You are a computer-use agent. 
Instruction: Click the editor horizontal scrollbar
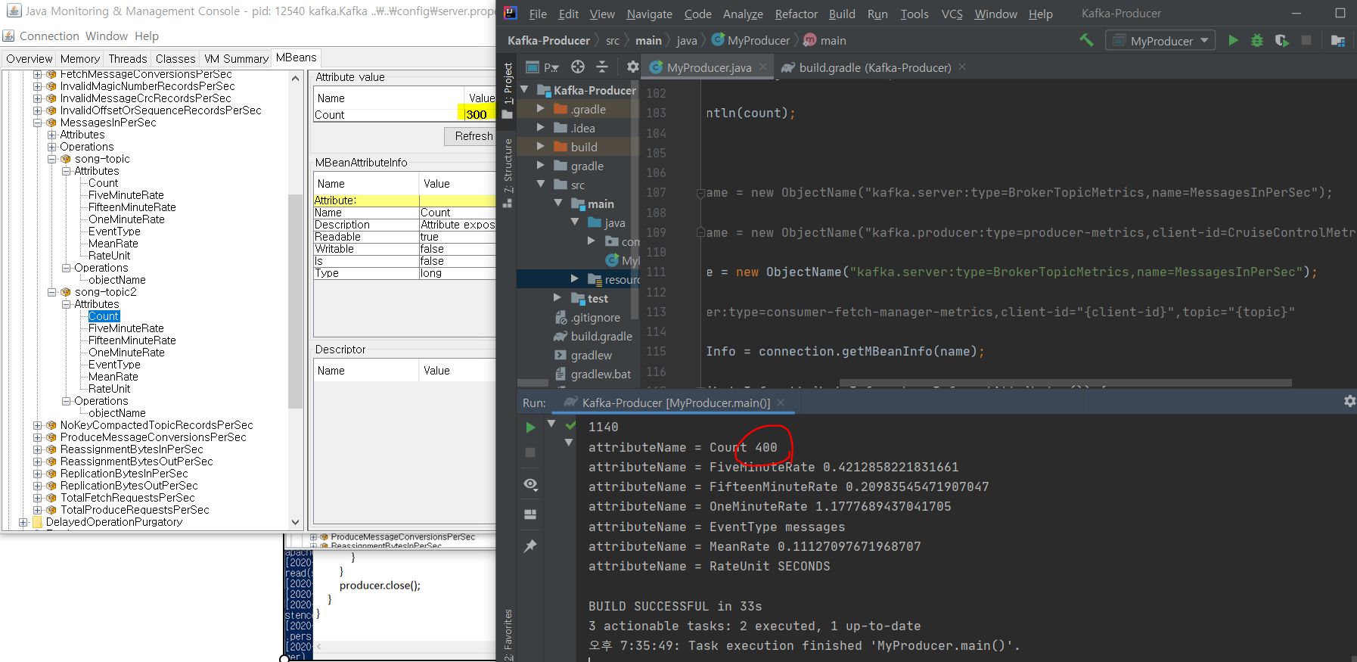[1066, 383]
